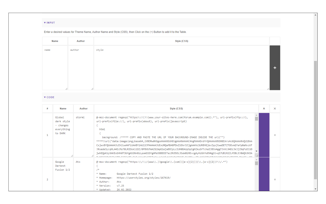Focus the style input textarea
Viewport: 326px width, 204px height.
[x=182, y=68]
